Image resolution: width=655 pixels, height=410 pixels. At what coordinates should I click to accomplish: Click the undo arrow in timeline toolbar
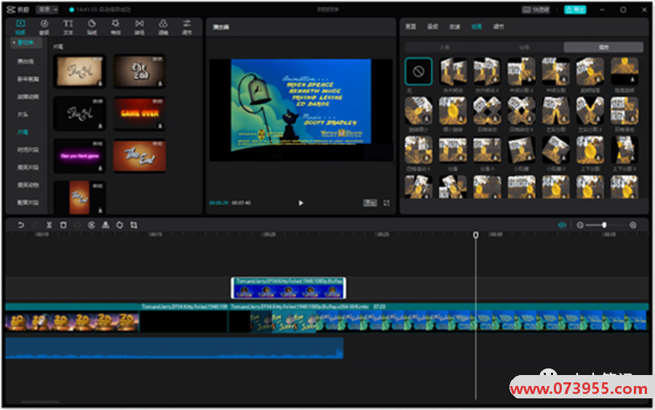coord(20,225)
